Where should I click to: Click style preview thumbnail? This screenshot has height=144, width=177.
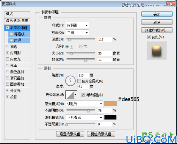(x=157, y=50)
